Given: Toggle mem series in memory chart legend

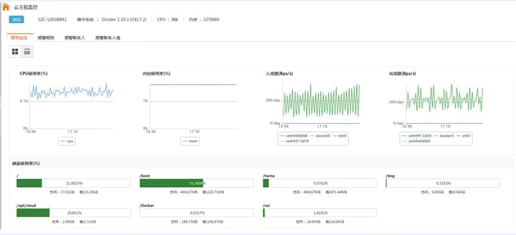Looking at the screenshot, I should (190, 141).
